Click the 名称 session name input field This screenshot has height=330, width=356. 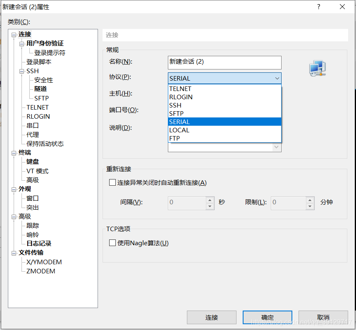tap(225, 62)
